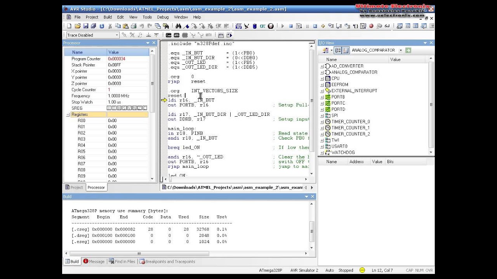Open the Tools menu
Image resolution: width=497 pixels, height=279 pixels.
point(147,17)
